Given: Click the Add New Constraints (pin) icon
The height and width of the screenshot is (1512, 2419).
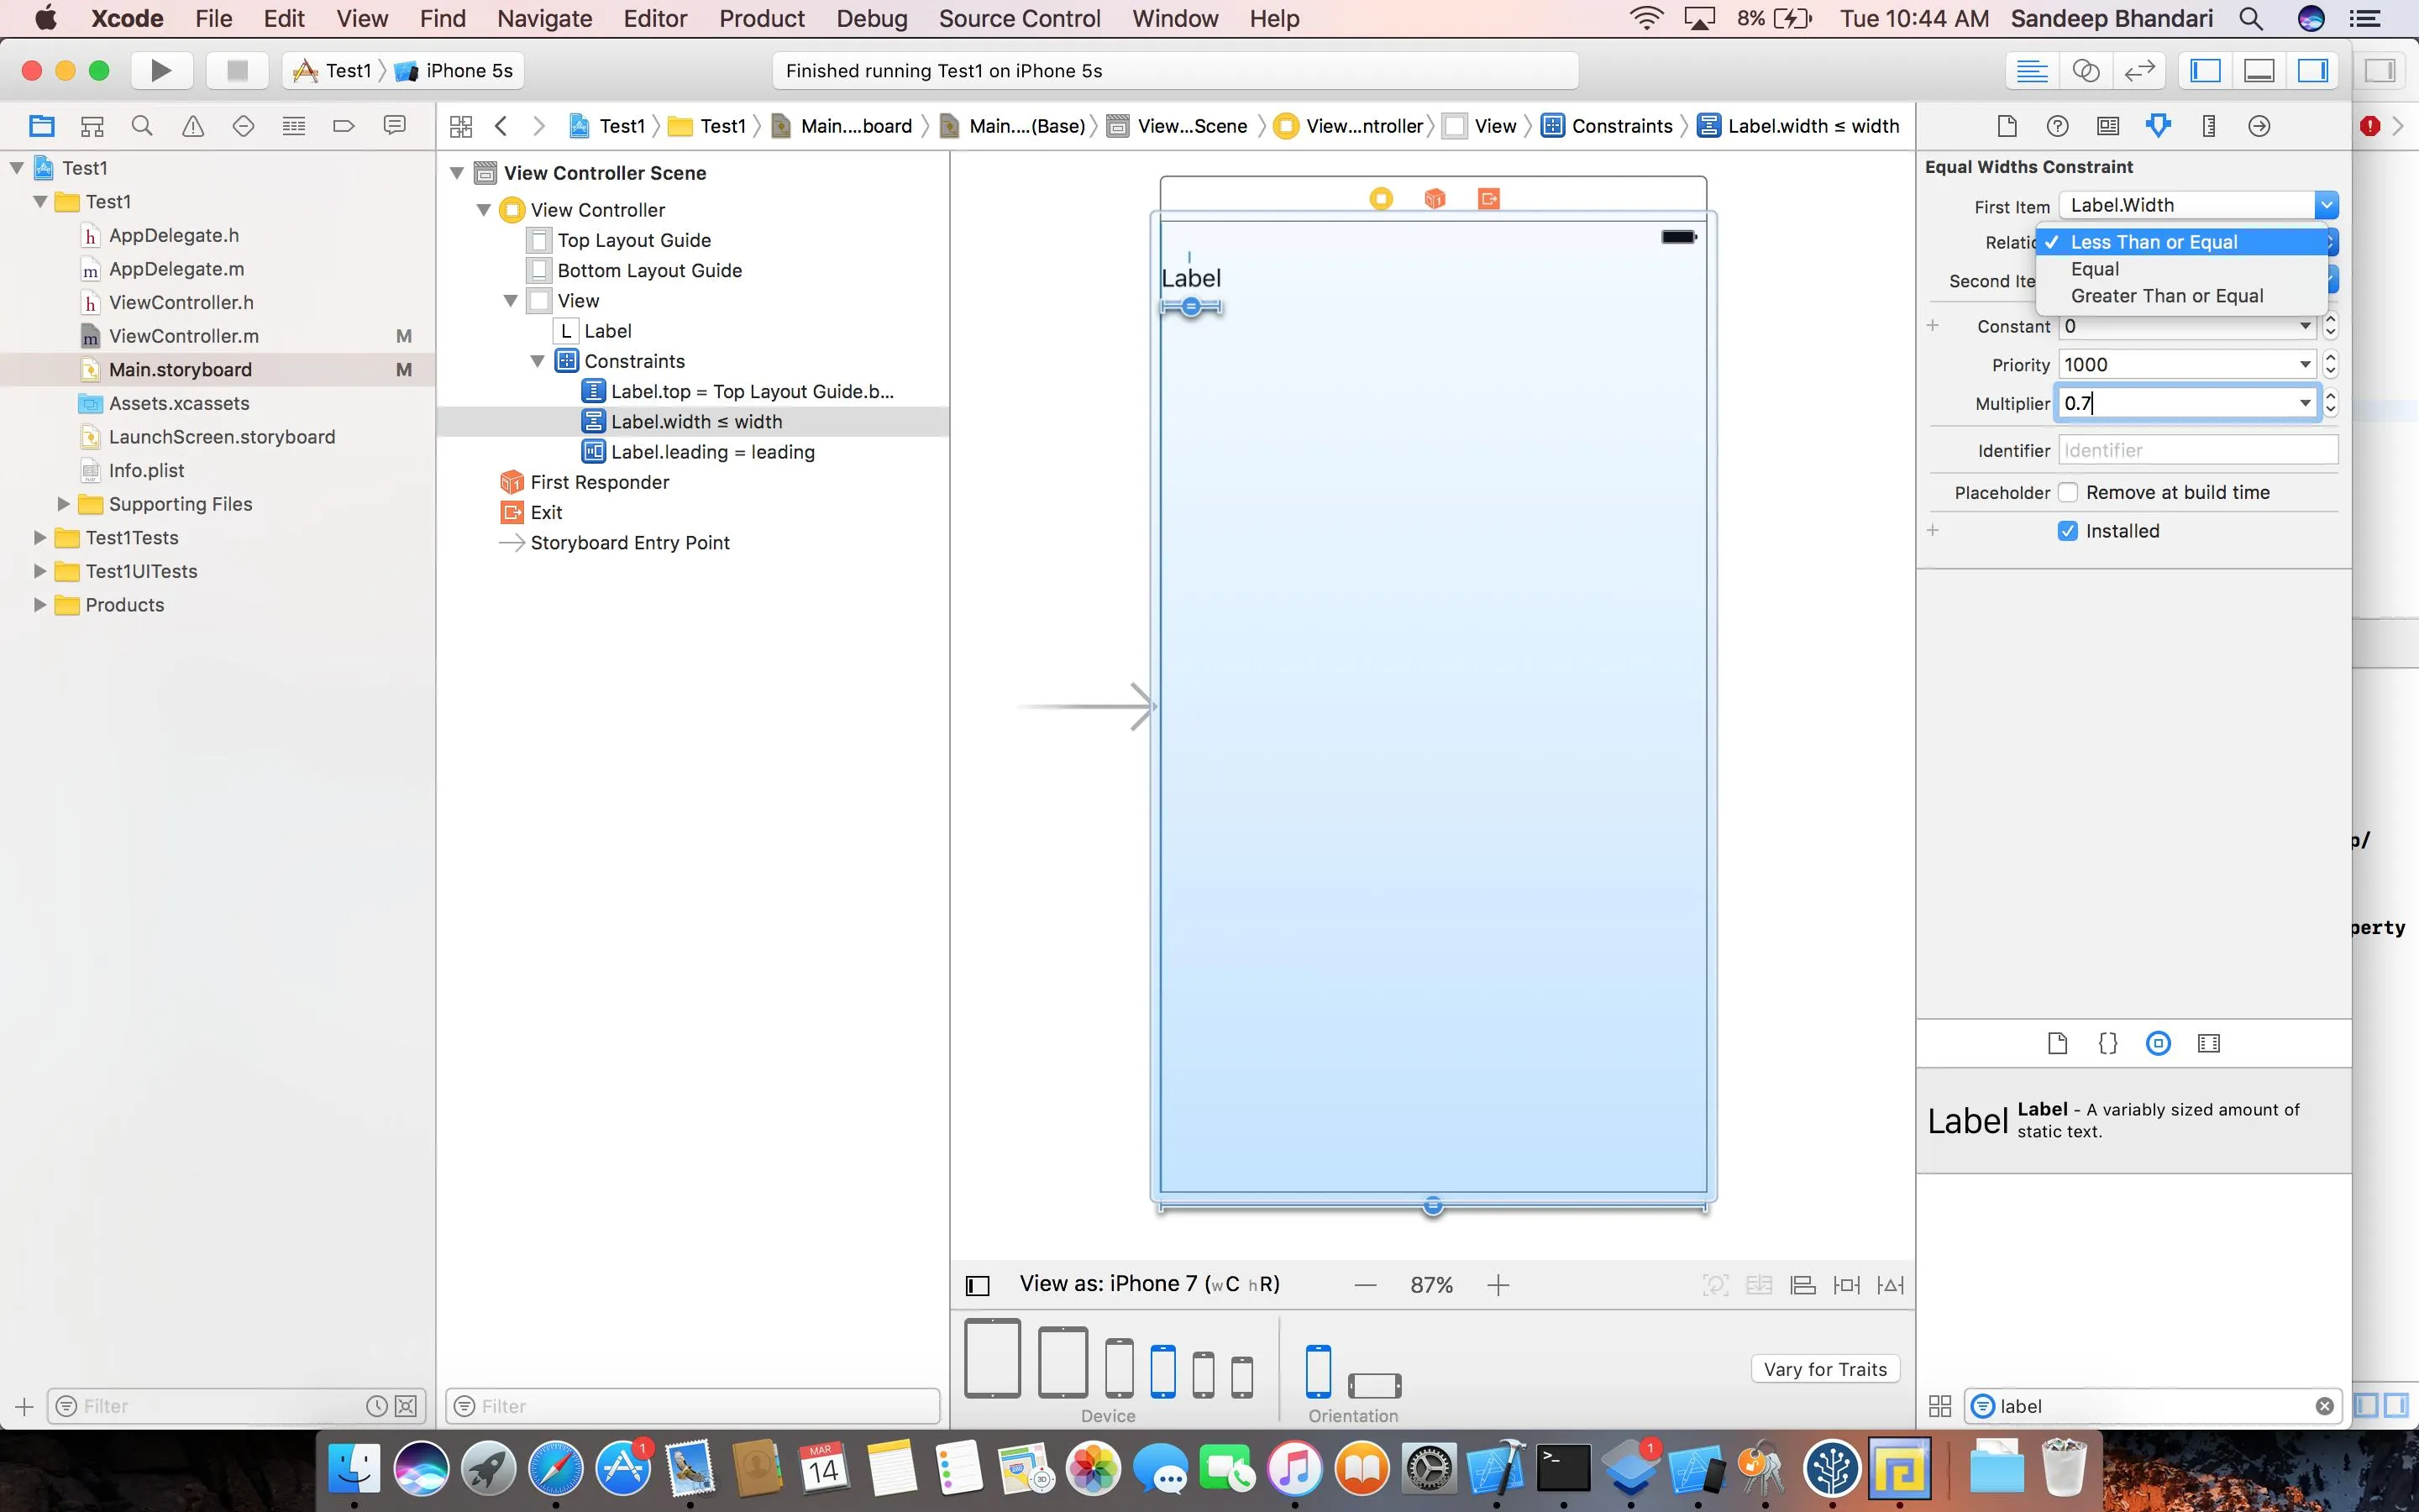Looking at the screenshot, I should [x=1846, y=1285].
